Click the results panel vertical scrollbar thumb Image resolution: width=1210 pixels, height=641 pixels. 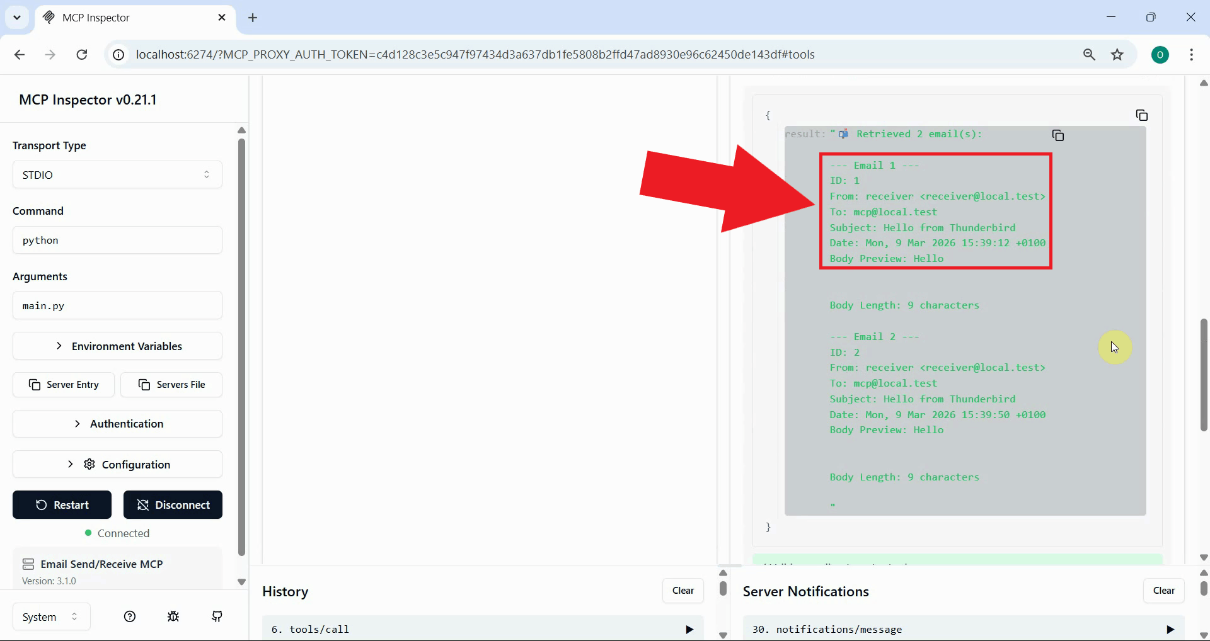(x=1204, y=375)
